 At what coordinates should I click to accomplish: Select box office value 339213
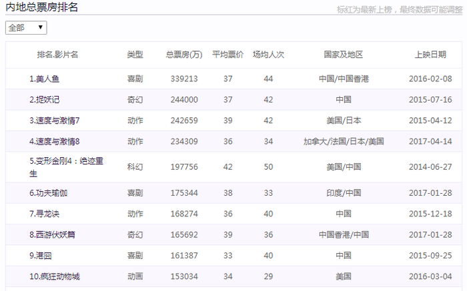(x=184, y=79)
